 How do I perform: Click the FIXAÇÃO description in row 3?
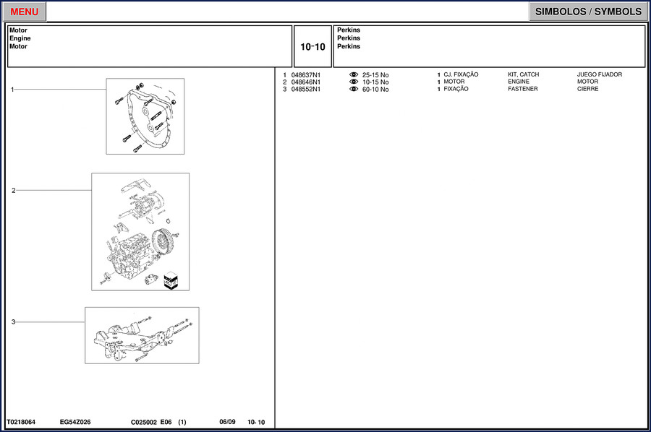(x=456, y=89)
